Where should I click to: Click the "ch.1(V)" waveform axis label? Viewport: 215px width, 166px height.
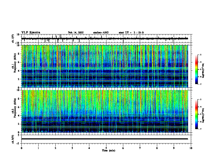click(13, 39)
